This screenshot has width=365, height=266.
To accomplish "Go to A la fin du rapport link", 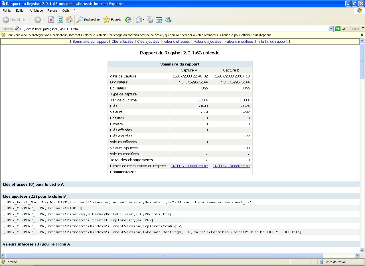I will click(273, 42).
